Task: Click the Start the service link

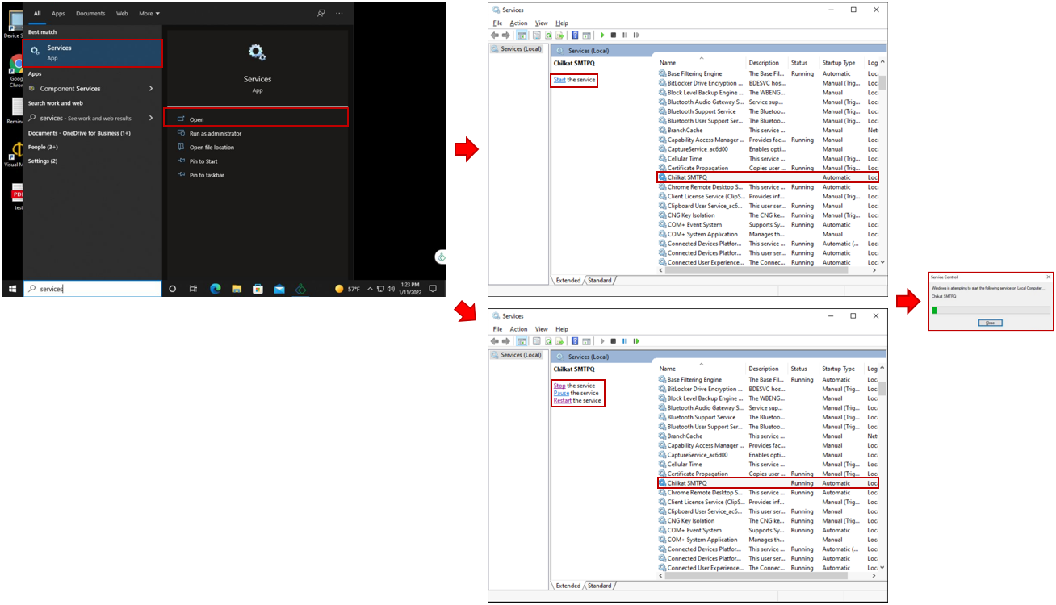Action: (559, 80)
